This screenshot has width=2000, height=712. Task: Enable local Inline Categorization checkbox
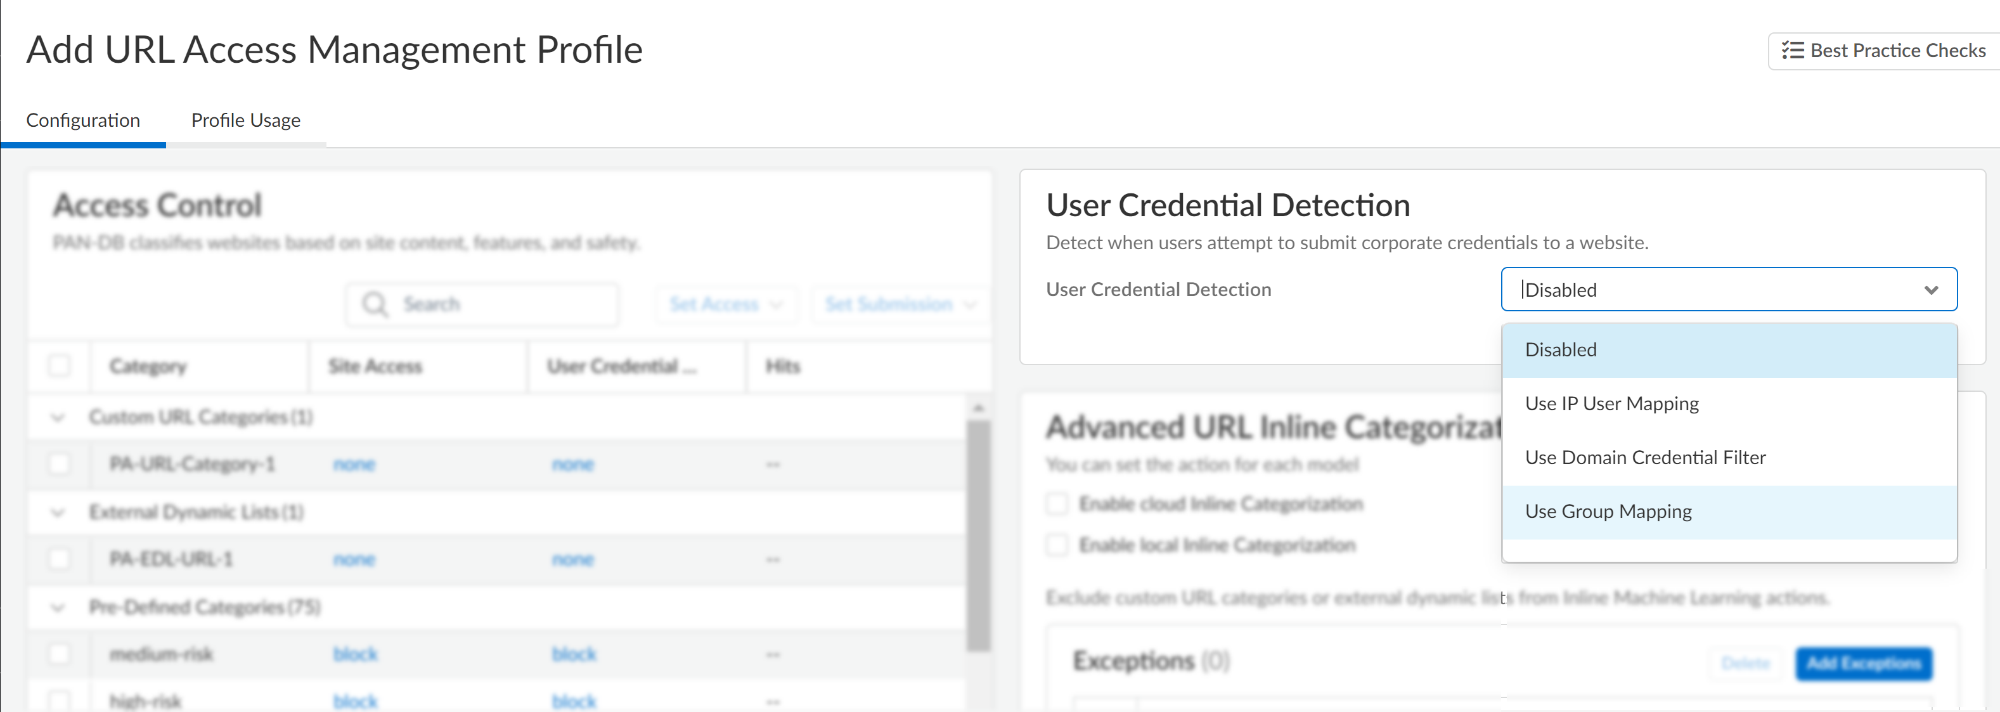[x=1057, y=545]
